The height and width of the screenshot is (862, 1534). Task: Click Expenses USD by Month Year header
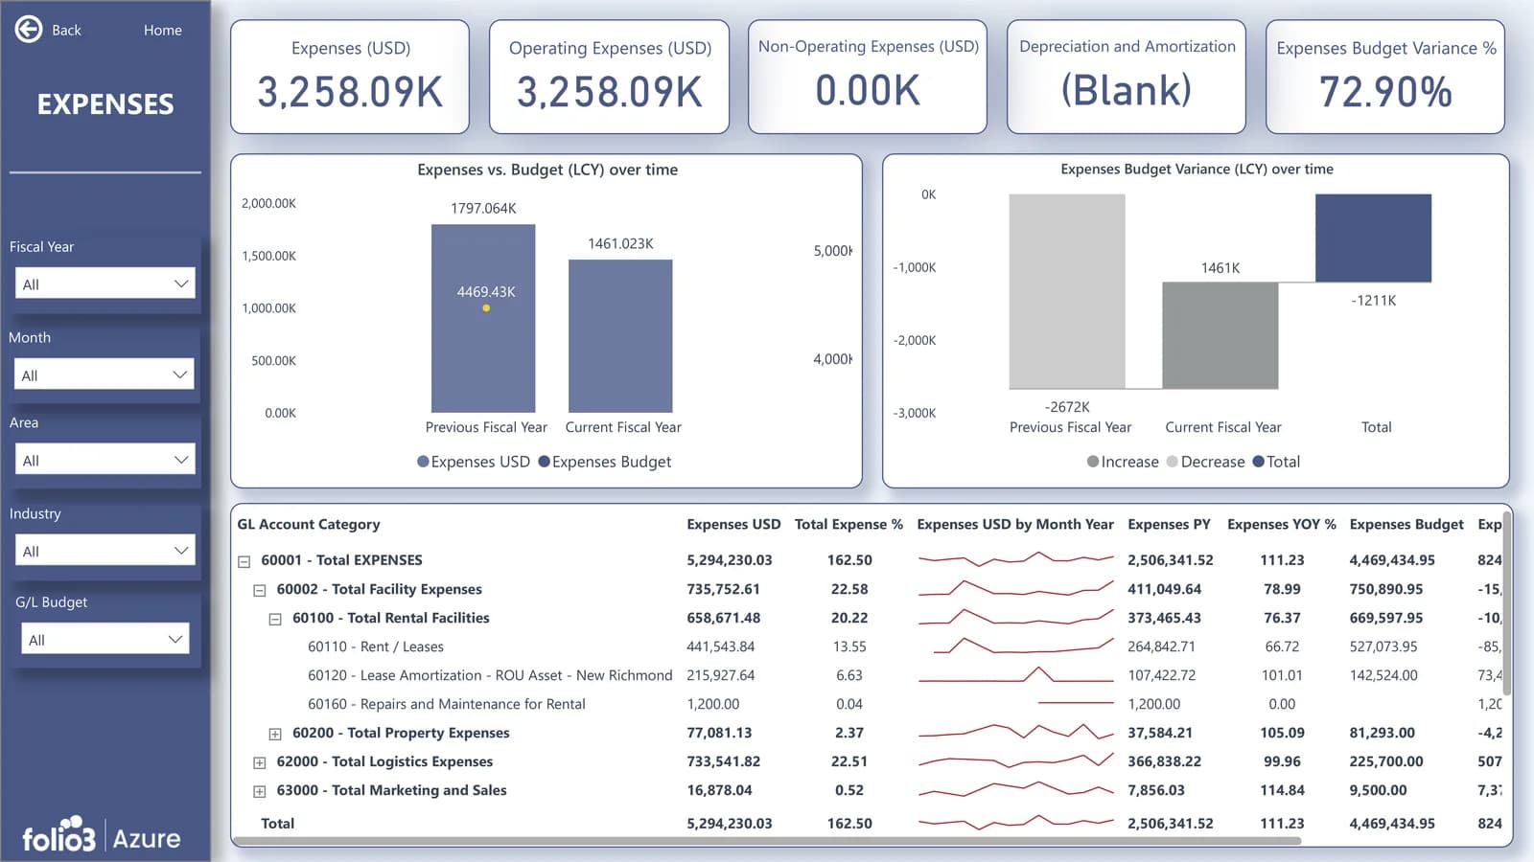tap(1015, 524)
